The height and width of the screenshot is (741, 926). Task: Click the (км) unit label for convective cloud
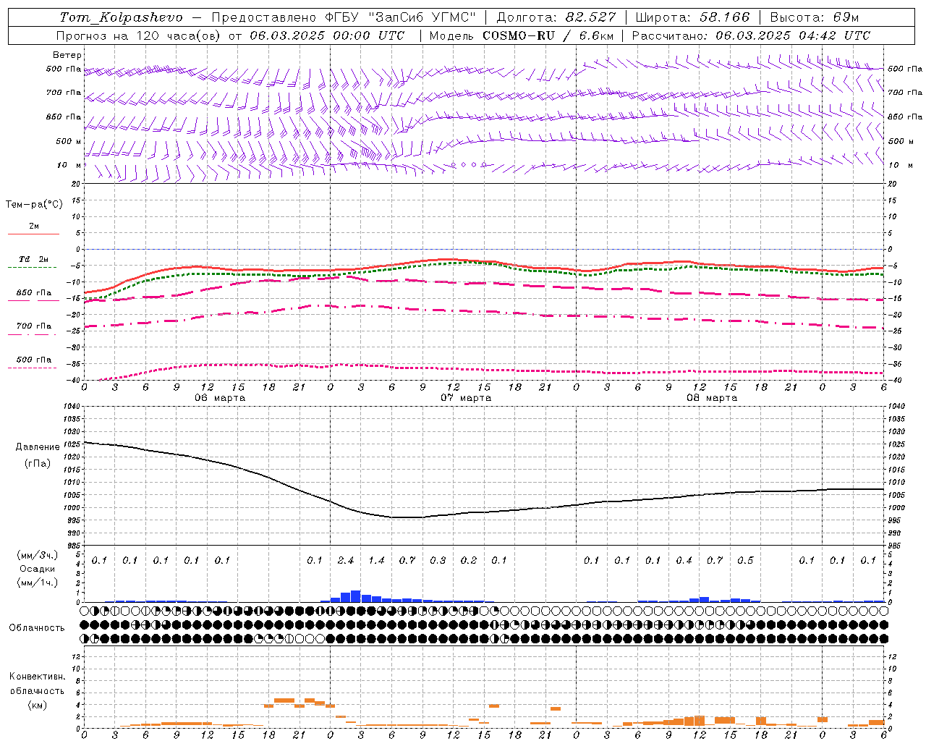click(38, 705)
